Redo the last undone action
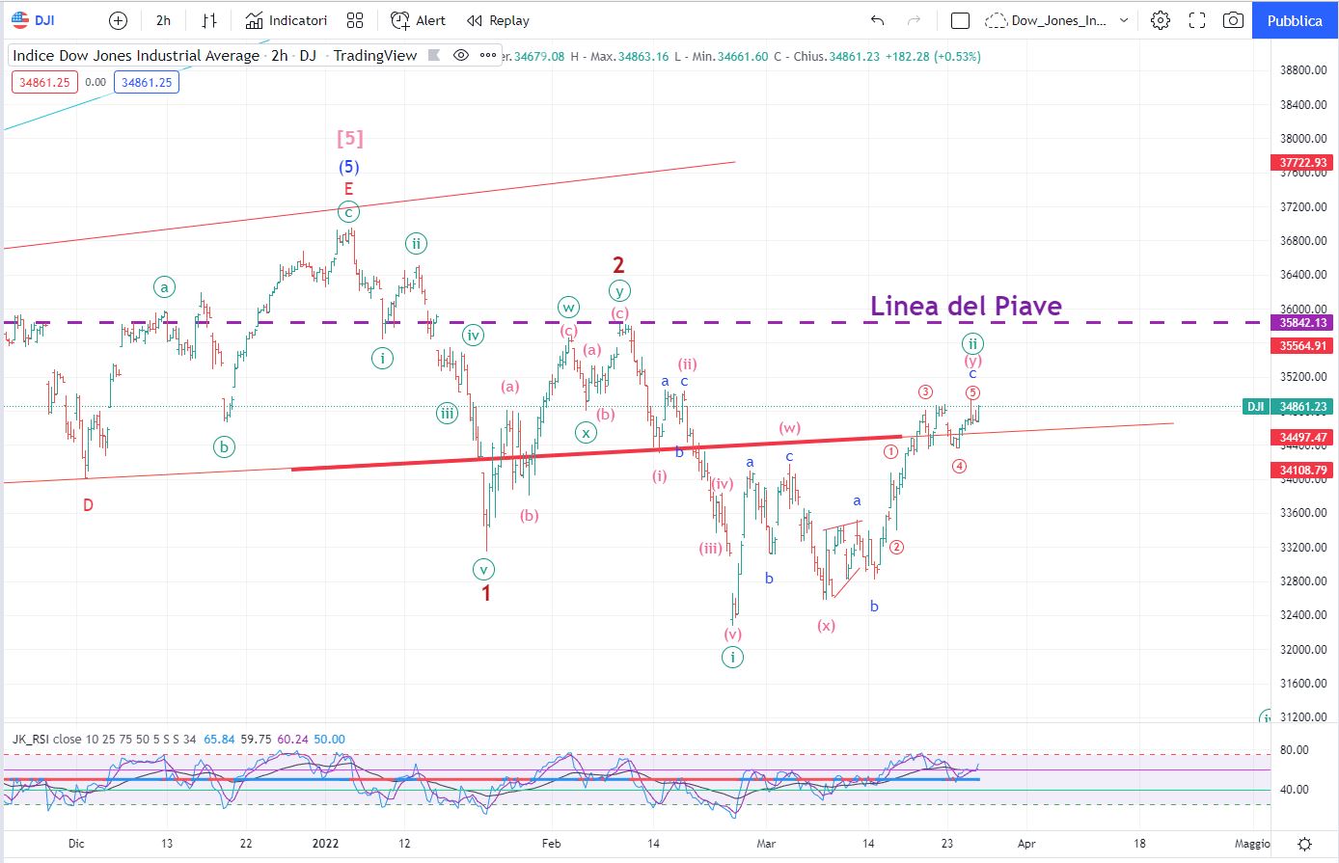1339x863 pixels. pos(914,20)
